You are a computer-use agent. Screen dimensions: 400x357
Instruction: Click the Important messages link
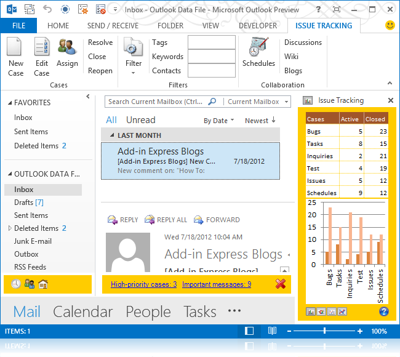pos(217,284)
